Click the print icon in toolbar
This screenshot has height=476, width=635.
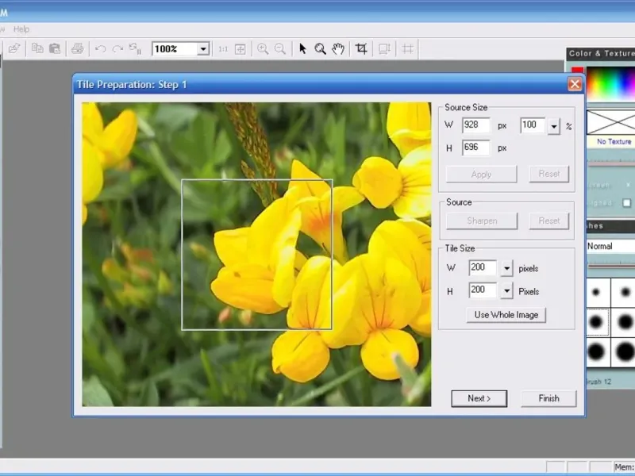[77, 49]
